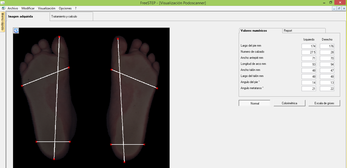
Task: Click right Longitud de arco field 94
Action: click(327, 65)
